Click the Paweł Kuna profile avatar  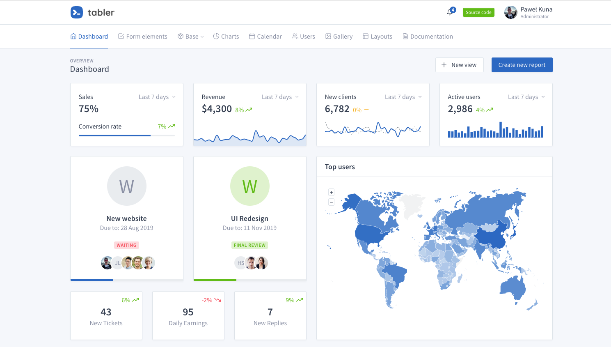point(510,12)
